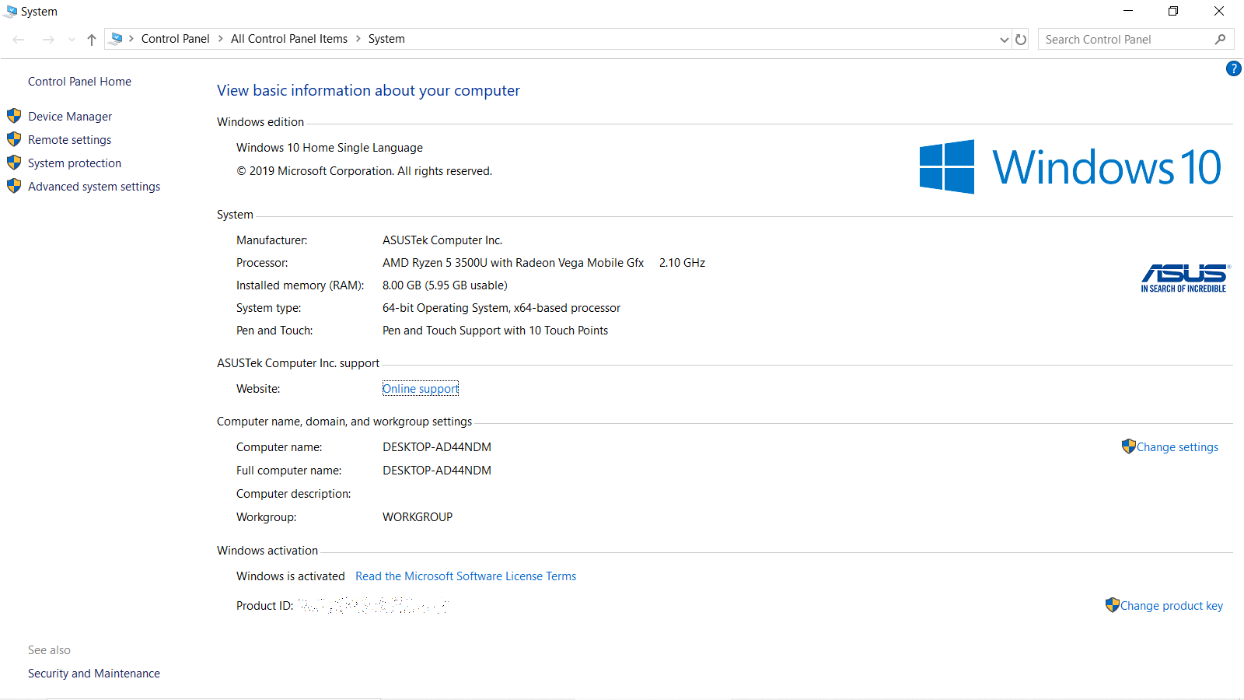Click the forward arrow navigation icon
Screen dimensions: 1244x700
(48, 40)
